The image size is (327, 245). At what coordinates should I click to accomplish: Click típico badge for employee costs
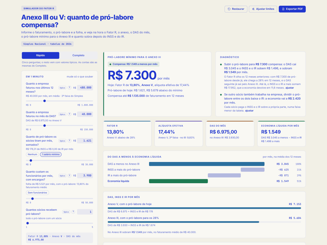(62, 176)
